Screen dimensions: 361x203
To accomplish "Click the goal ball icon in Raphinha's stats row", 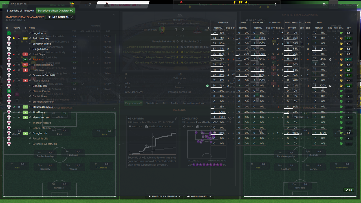I will click(x=330, y=60).
